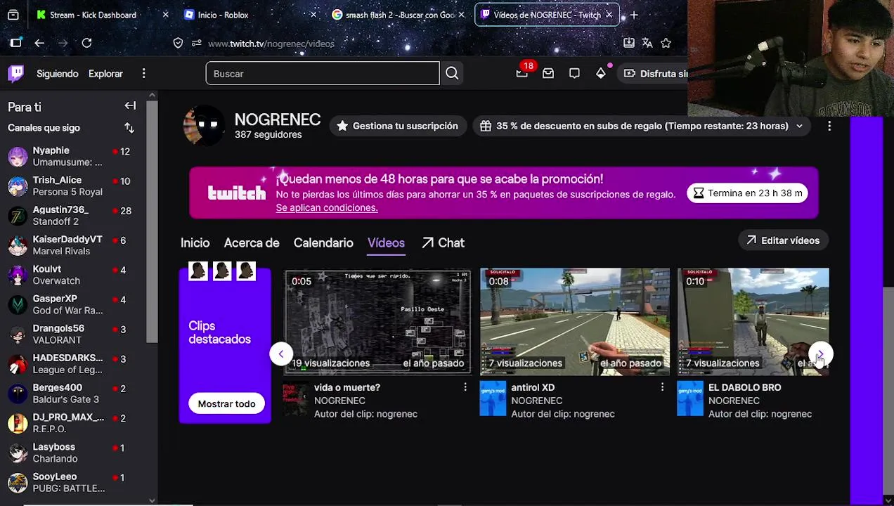Open the three-dot menu next to Explorar
Viewport: 894px width, 506px height.
pos(143,74)
